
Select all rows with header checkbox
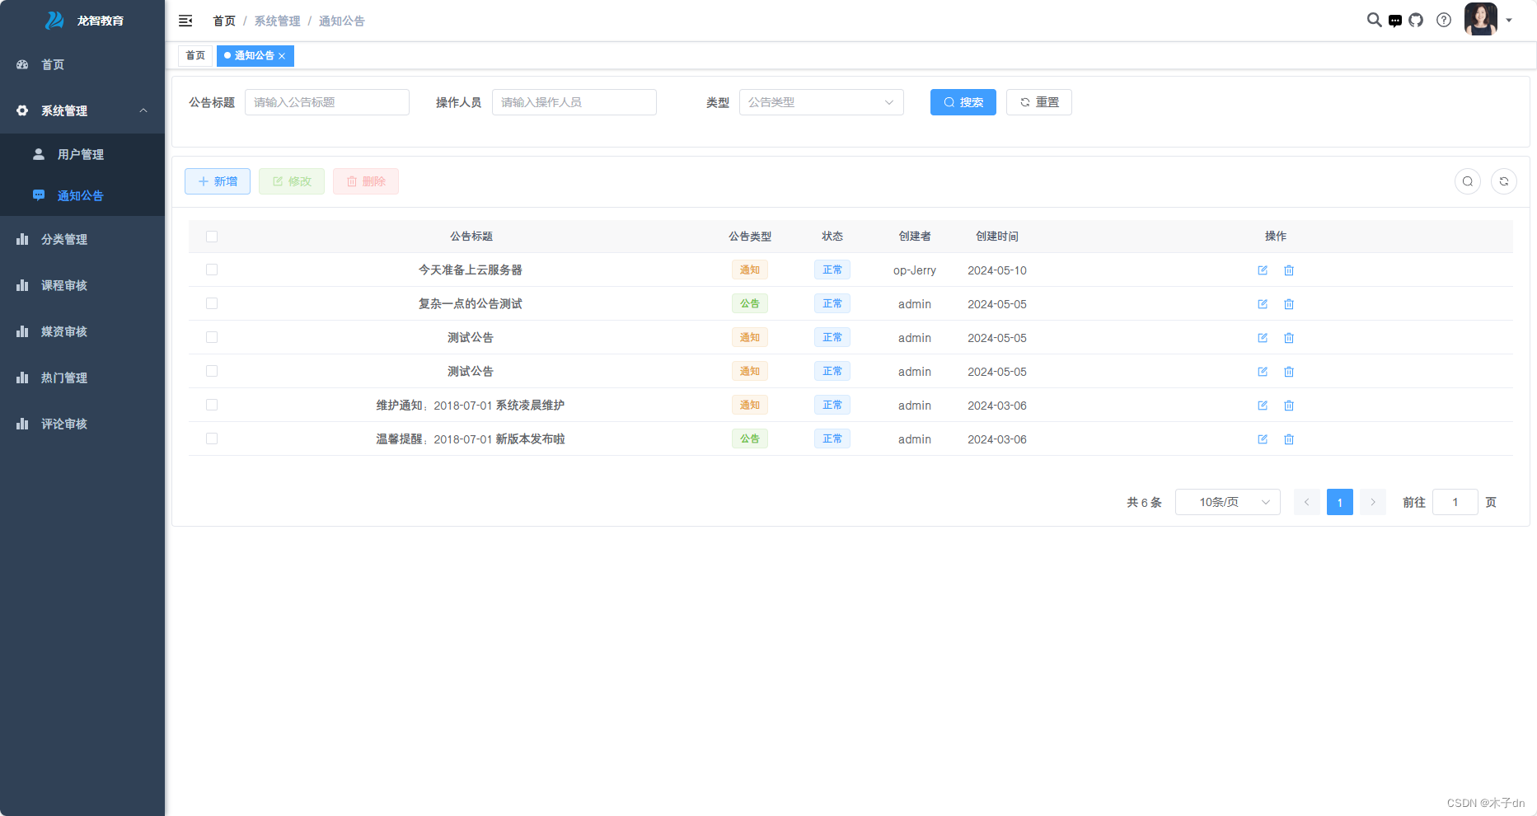click(x=212, y=237)
